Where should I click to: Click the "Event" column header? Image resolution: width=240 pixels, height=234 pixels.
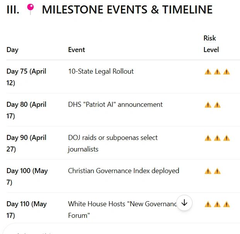(x=77, y=50)
